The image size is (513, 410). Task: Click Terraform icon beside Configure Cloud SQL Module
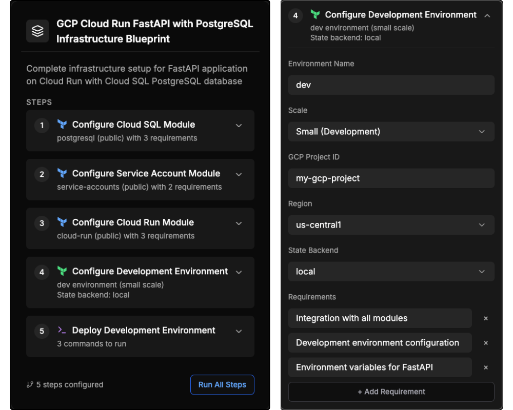[62, 125]
